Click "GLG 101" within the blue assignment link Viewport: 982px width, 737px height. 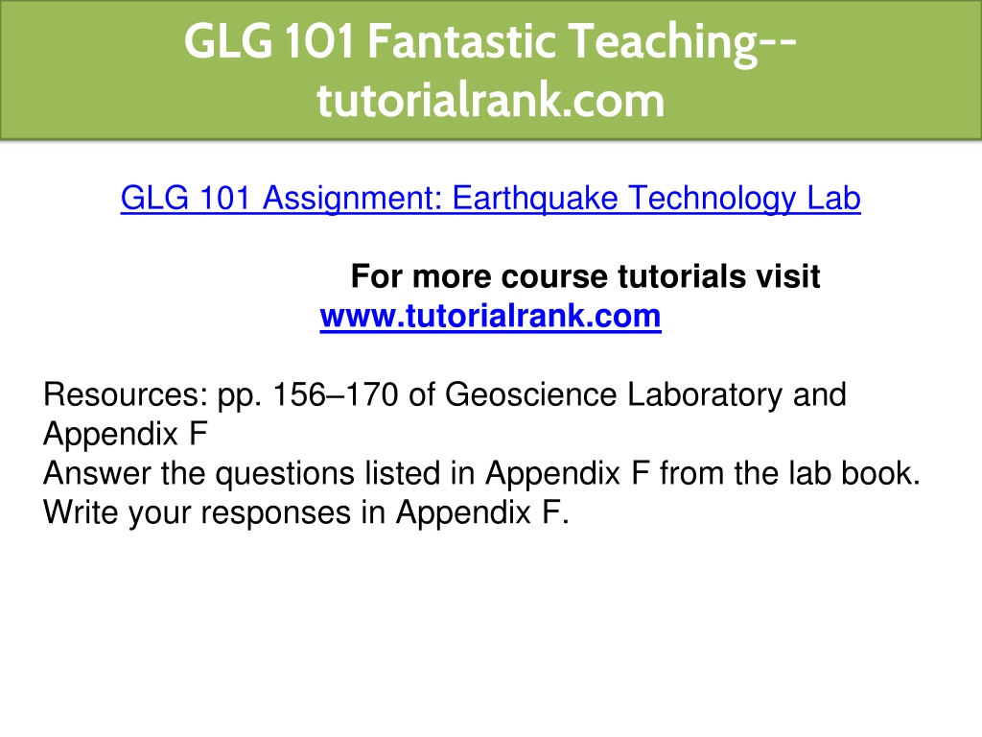(185, 198)
